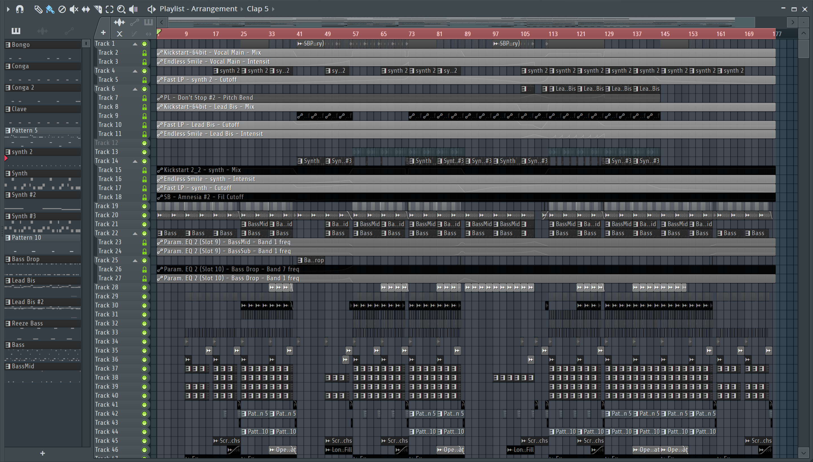Select the Draw pencil tool
Viewport: 813px width, 462px height.
(x=38, y=9)
